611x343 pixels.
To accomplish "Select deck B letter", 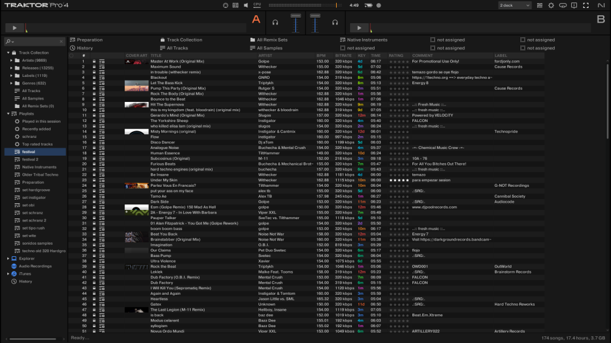I will (601, 20).
